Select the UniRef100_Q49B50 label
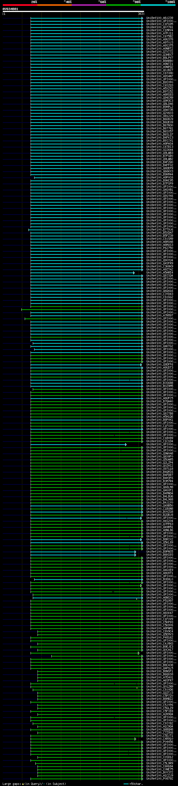178x786 pixels. pyautogui.click(x=159, y=506)
